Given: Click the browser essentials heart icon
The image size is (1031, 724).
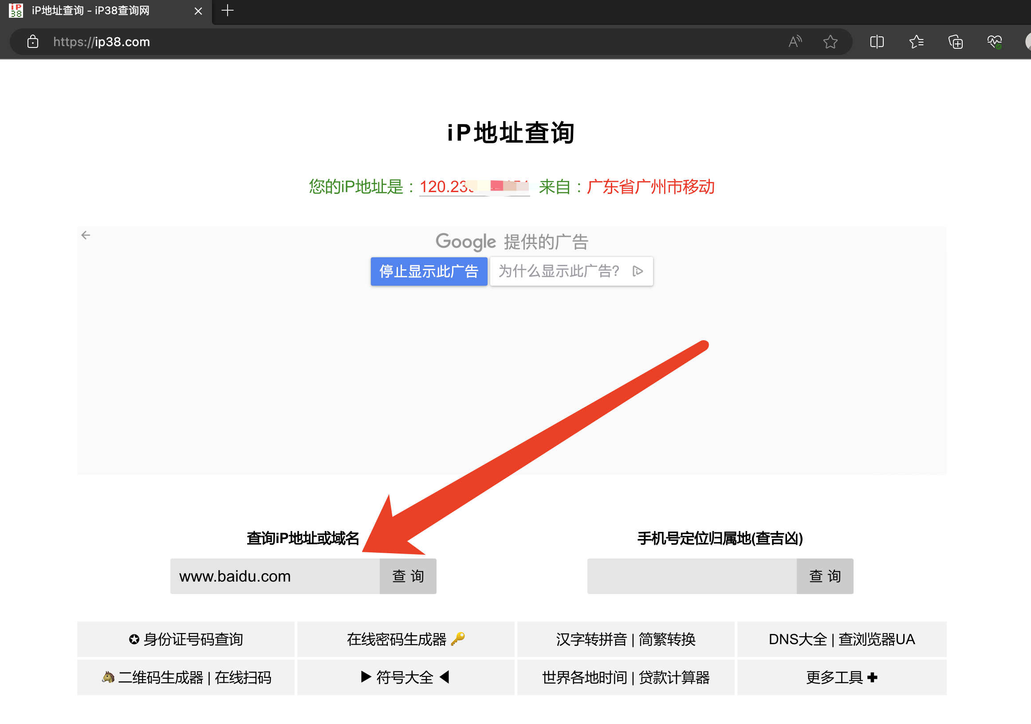Looking at the screenshot, I should [x=994, y=42].
